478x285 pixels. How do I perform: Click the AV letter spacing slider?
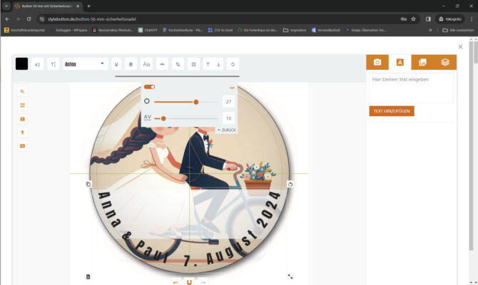pos(164,118)
